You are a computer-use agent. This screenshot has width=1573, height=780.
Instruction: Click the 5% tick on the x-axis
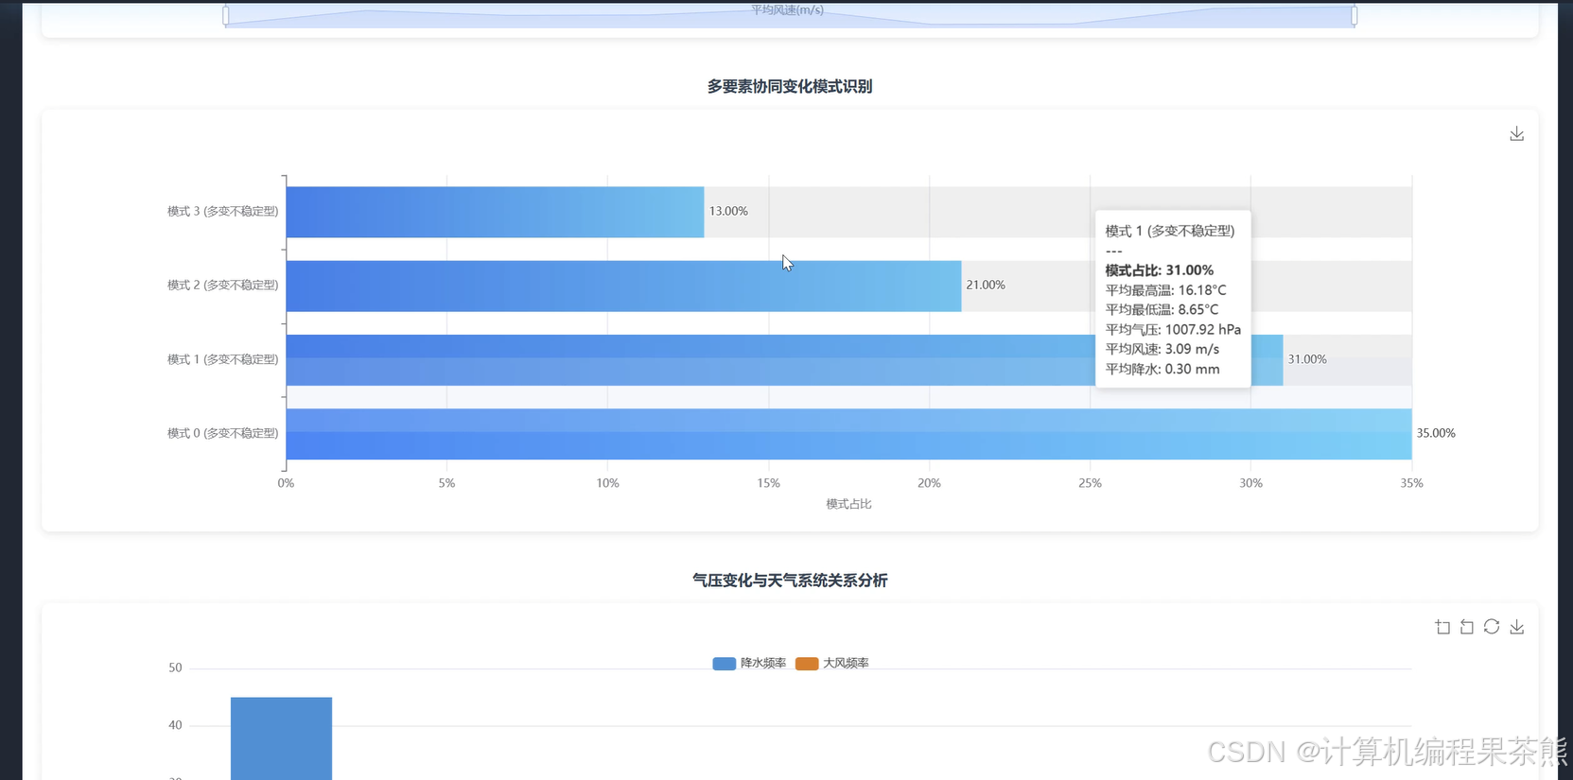pyautogui.click(x=446, y=483)
